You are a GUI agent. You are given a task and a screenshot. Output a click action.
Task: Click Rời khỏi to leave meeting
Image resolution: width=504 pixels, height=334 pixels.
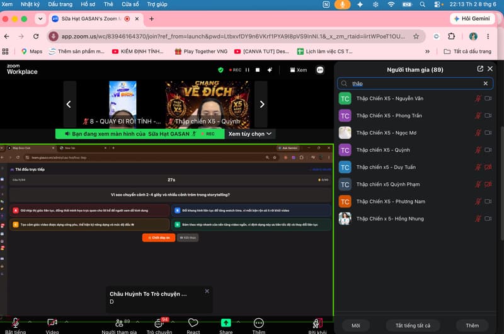tap(318, 326)
